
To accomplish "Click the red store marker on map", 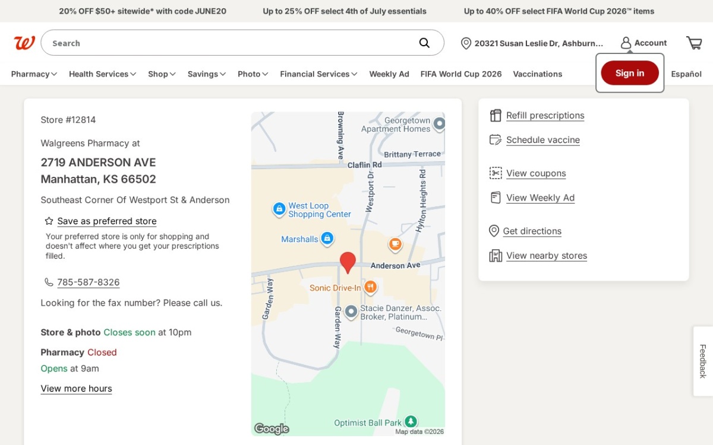I will 348,262.
